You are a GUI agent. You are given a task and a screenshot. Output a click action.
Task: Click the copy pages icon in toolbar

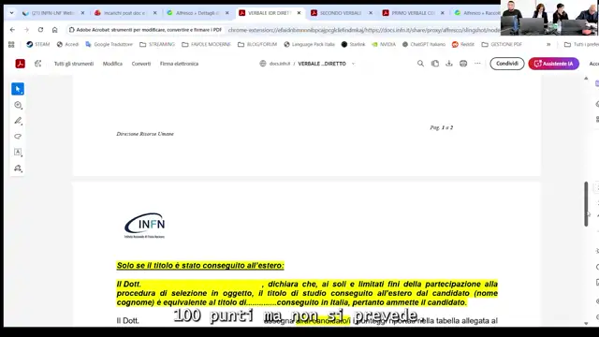434,64
